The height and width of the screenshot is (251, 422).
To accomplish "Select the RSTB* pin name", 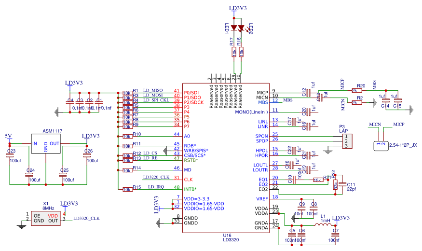I will 191,160.
